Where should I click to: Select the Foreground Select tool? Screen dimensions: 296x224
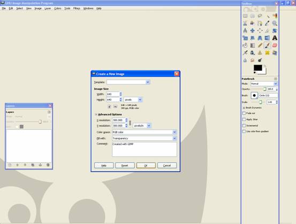point(253,23)
